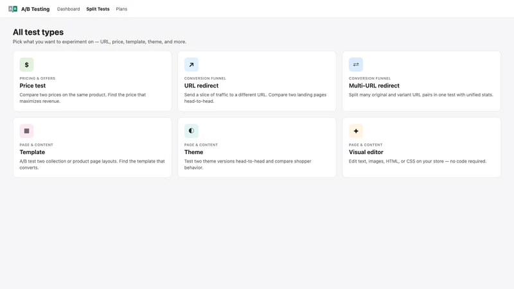
Task: Click the A/B Testing logo icon
Action: point(13,9)
